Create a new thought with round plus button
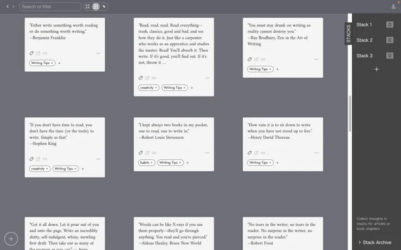This screenshot has width=401, height=250. pos(11,239)
